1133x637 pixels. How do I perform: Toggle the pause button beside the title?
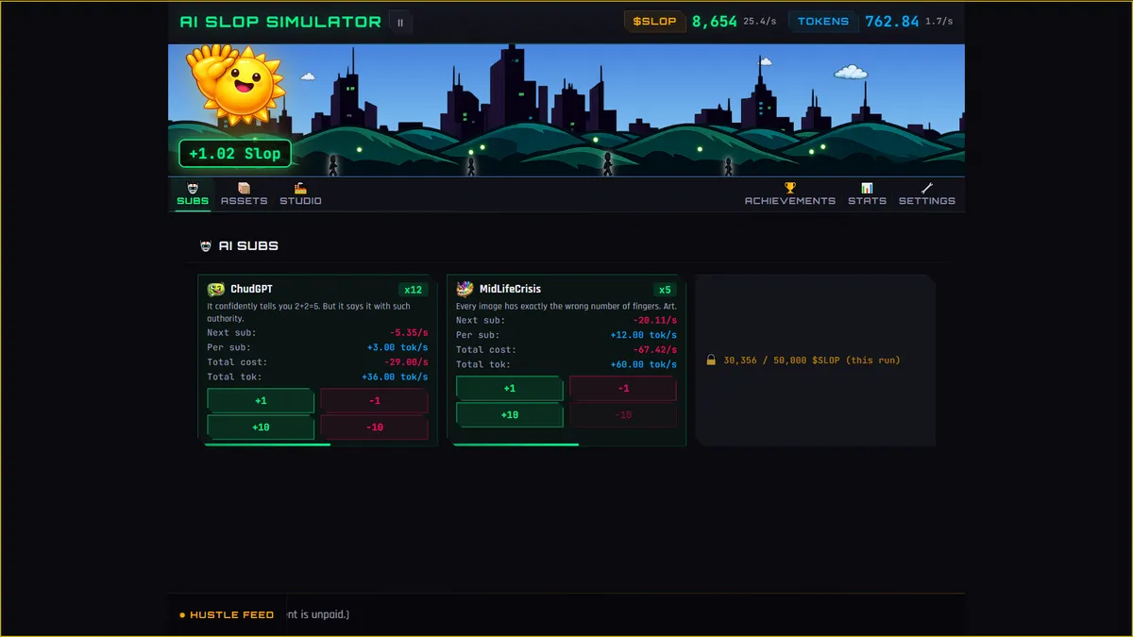pyautogui.click(x=400, y=21)
